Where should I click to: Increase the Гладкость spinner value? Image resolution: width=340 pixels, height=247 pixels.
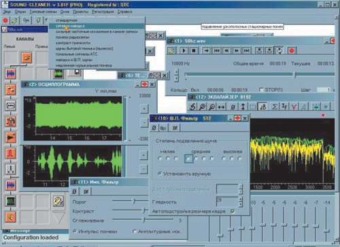point(241,198)
